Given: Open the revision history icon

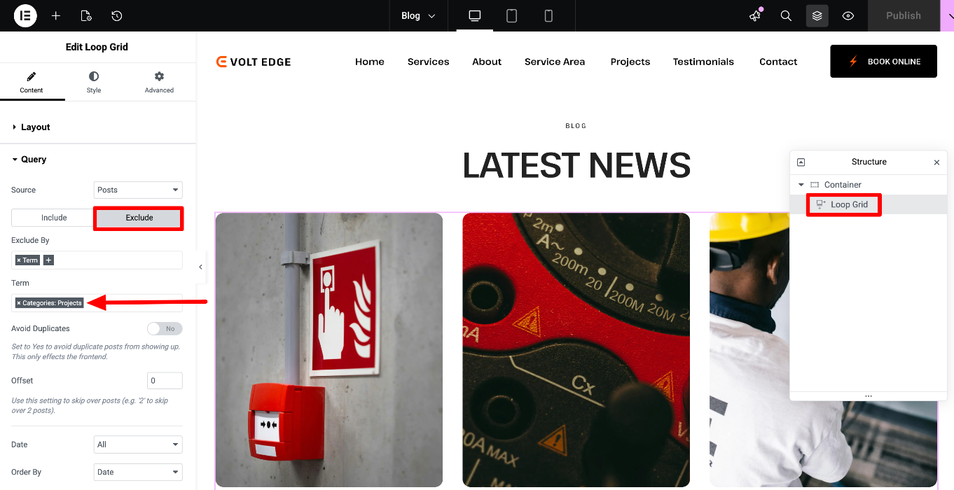Looking at the screenshot, I should tap(117, 15).
